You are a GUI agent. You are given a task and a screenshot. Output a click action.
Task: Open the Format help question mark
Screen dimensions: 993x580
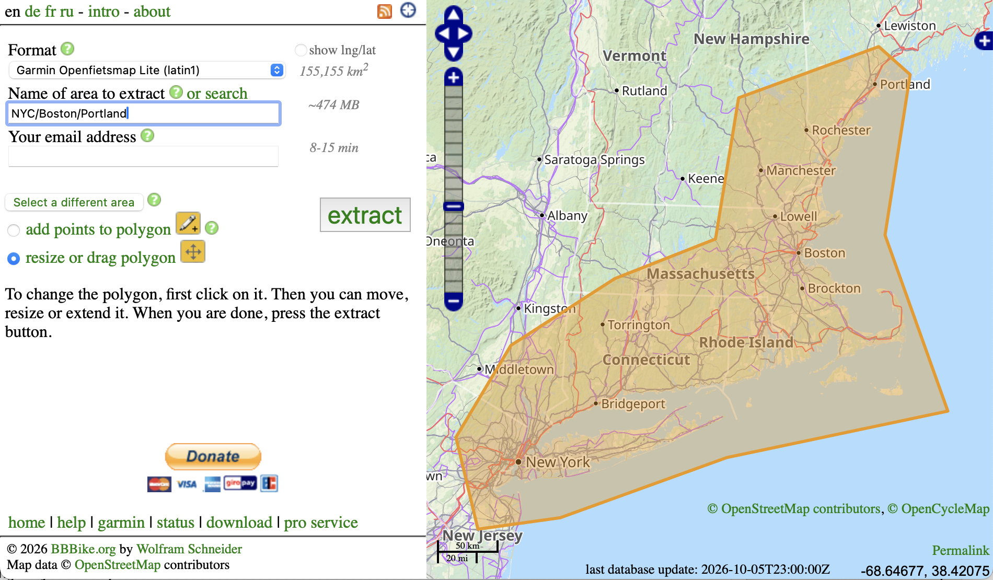click(67, 49)
